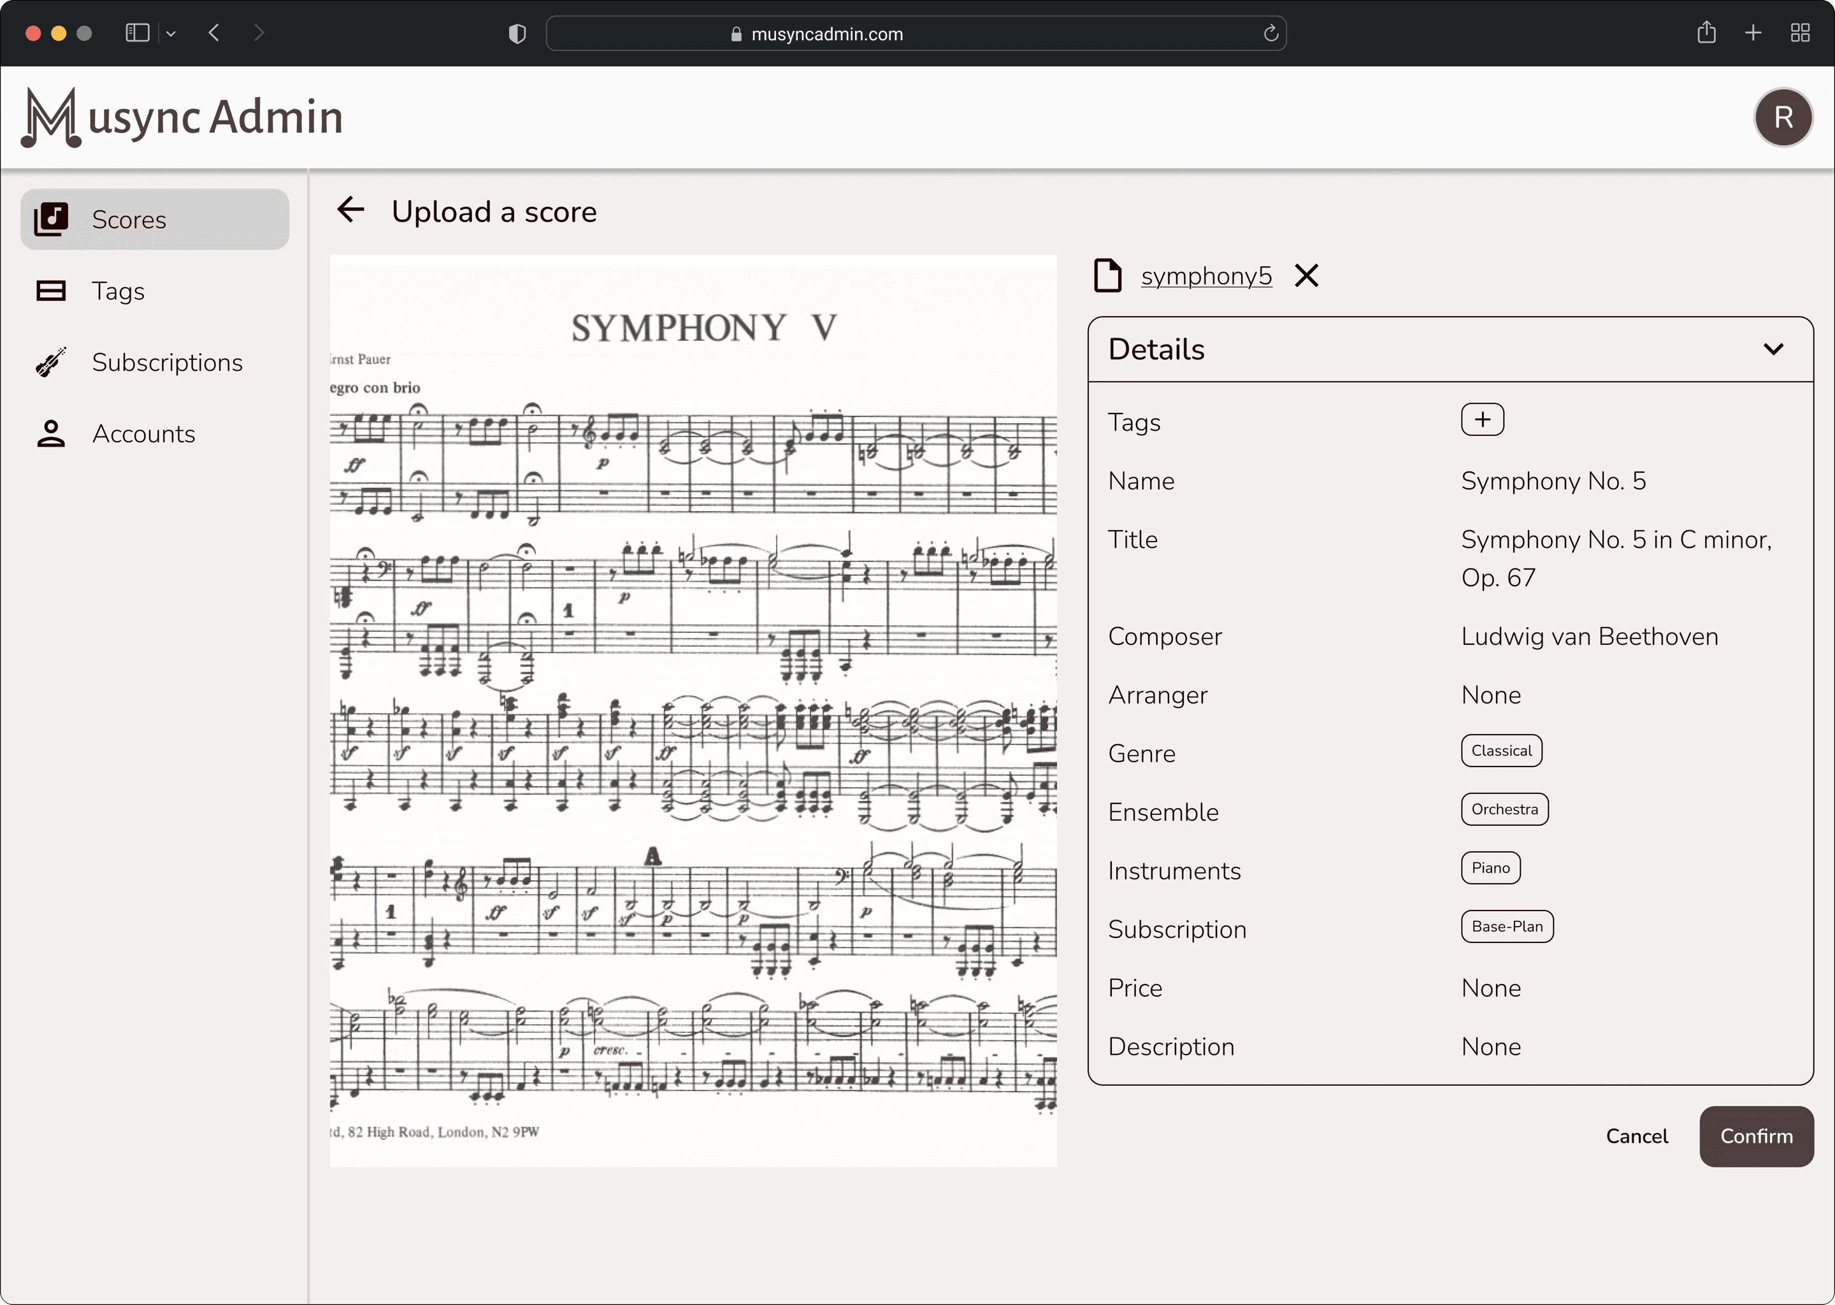This screenshot has height=1305, width=1835.
Task: Collapse the Details panel chevron
Action: pos(1774,350)
